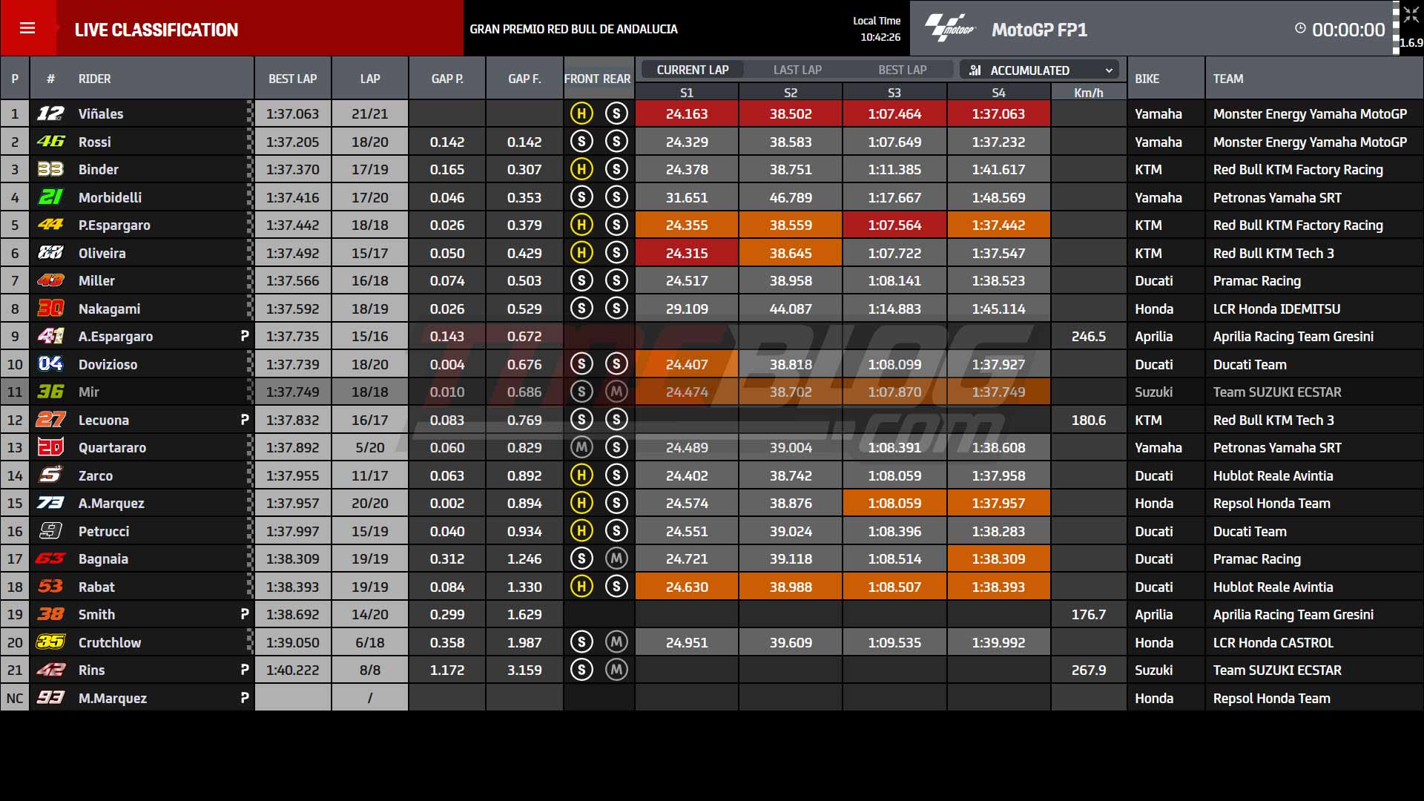The width and height of the screenshot is (1424, 801).
Task: Click M.Marquez's number 93 badge
Action: pyautogui.click(x=50, y=698)
